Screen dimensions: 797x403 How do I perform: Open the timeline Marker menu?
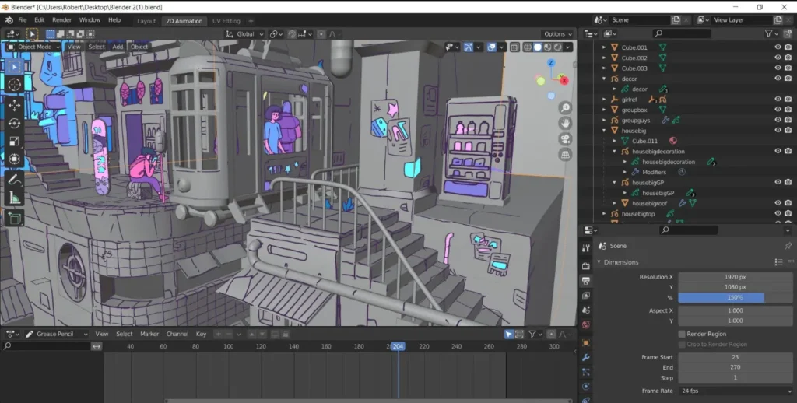point(149,334)
